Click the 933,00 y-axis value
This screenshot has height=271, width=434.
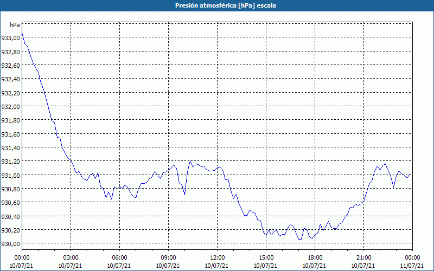10,38
